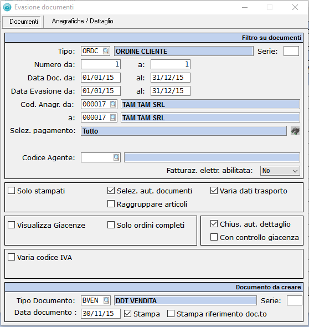
Task: Open lookup icon for Codice Agente
Action: 116,157
